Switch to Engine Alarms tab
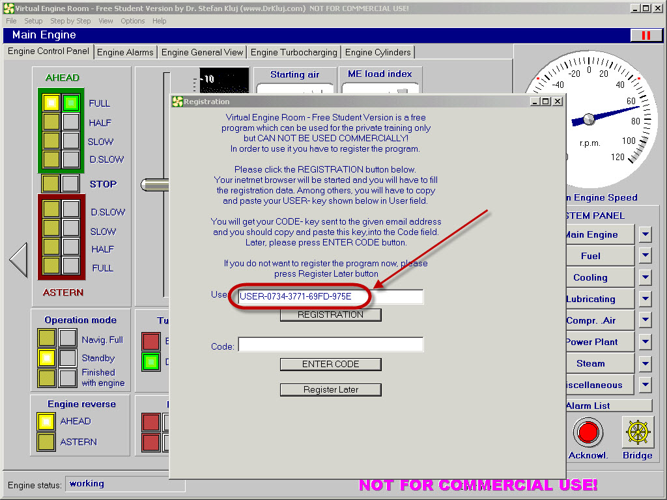667x500 pixels. click(125, 52)
